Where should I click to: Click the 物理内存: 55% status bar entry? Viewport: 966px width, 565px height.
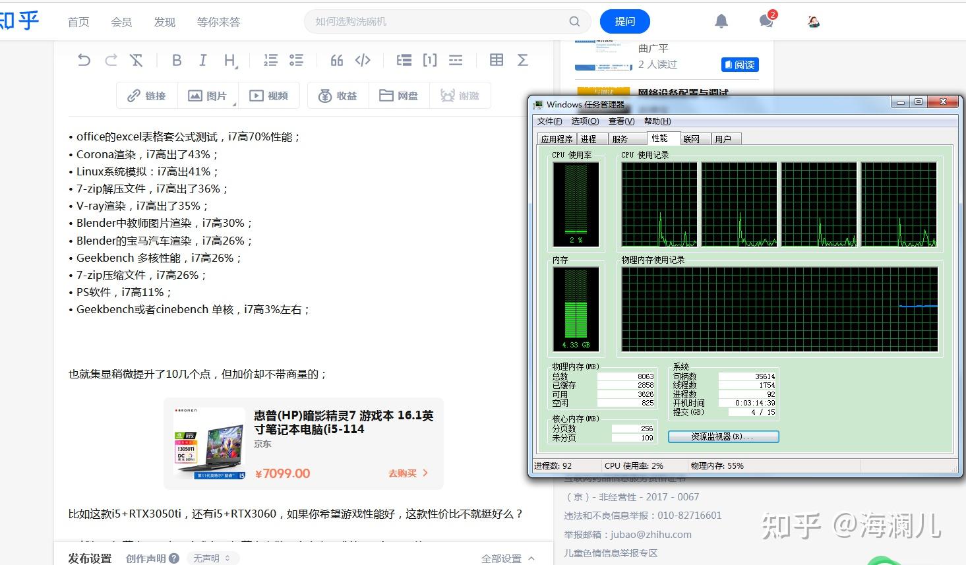click(717, 465)
